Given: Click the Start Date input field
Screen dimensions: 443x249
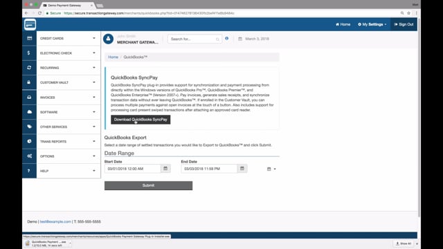Looking at the screenshot, I should point(132,169).
